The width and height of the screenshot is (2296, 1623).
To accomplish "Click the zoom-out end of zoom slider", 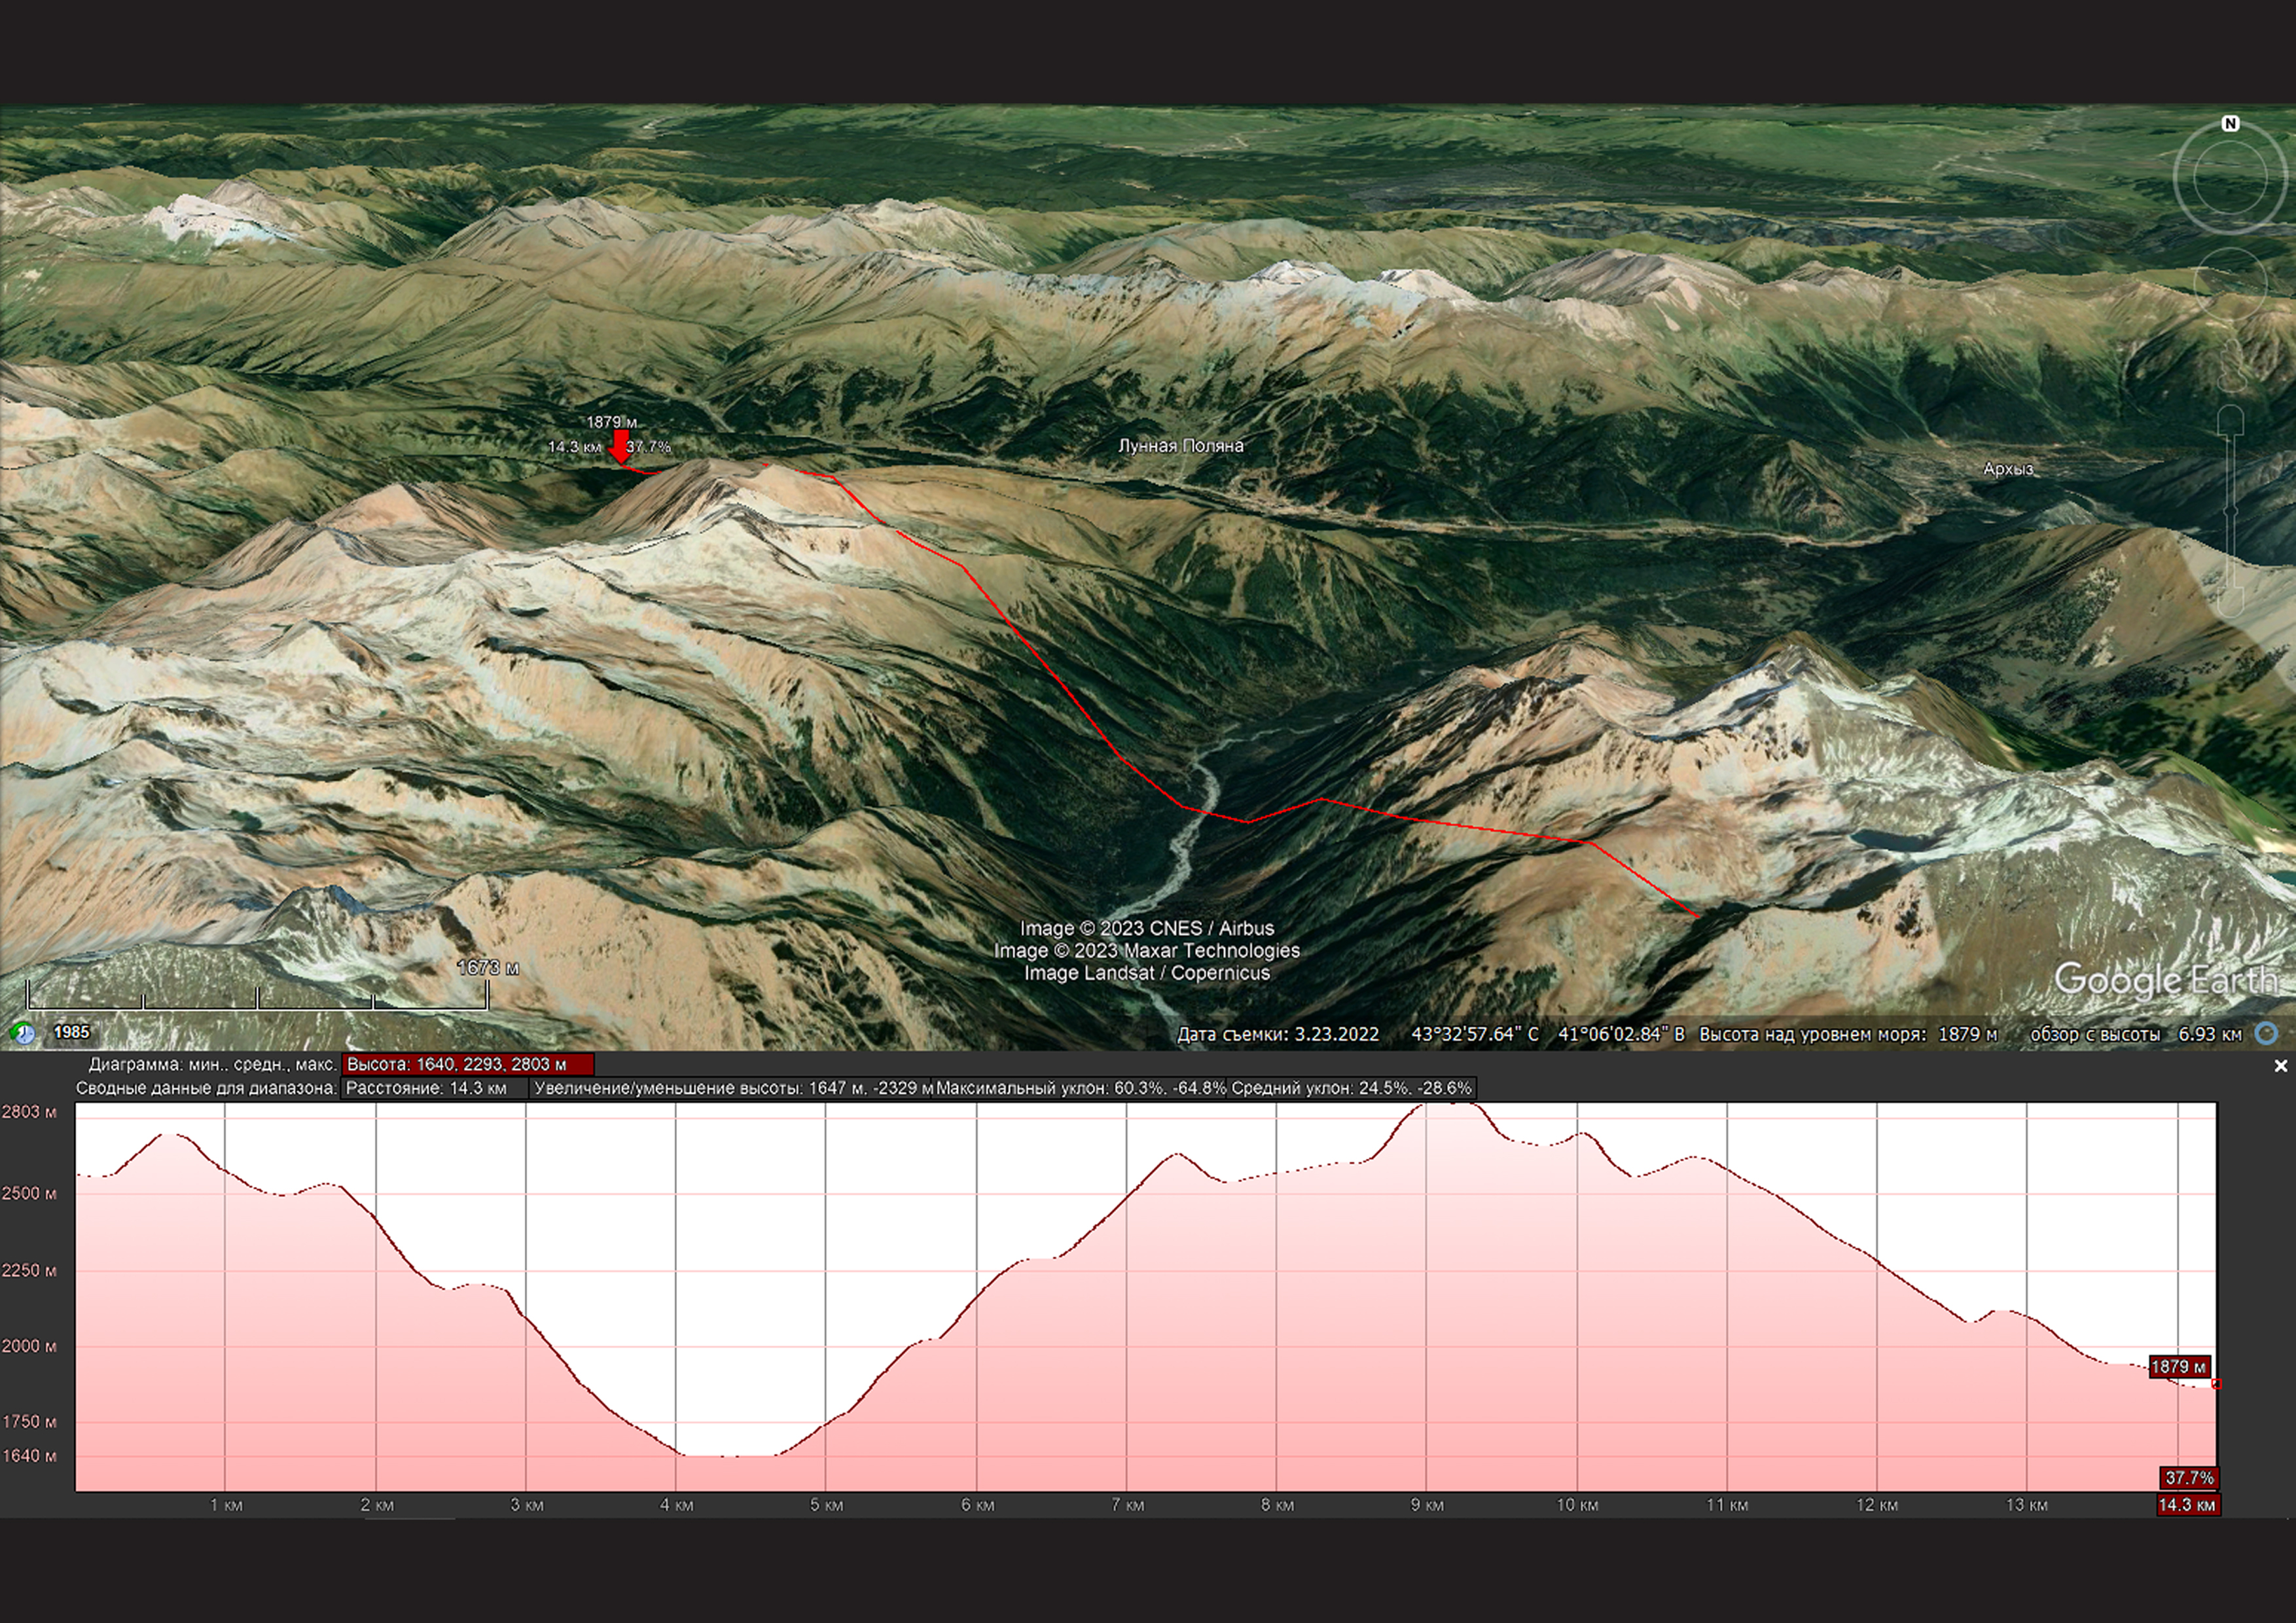I will coord(2231,603).
